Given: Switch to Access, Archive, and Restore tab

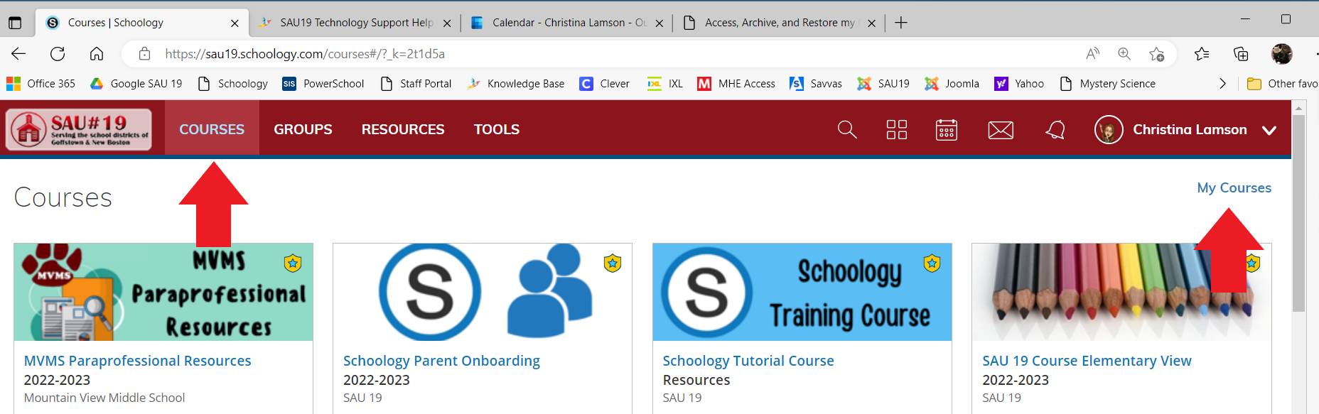Looking at the screenshot, I should (x=779, y=23).
